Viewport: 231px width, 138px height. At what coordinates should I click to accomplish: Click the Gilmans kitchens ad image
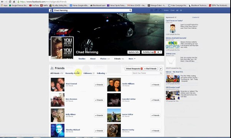pos(173,45)
